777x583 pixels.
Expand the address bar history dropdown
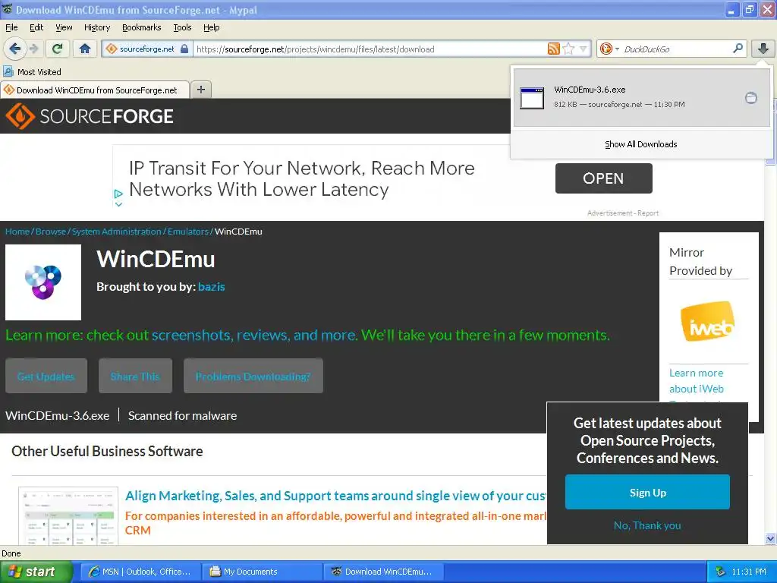click(583, 49)
